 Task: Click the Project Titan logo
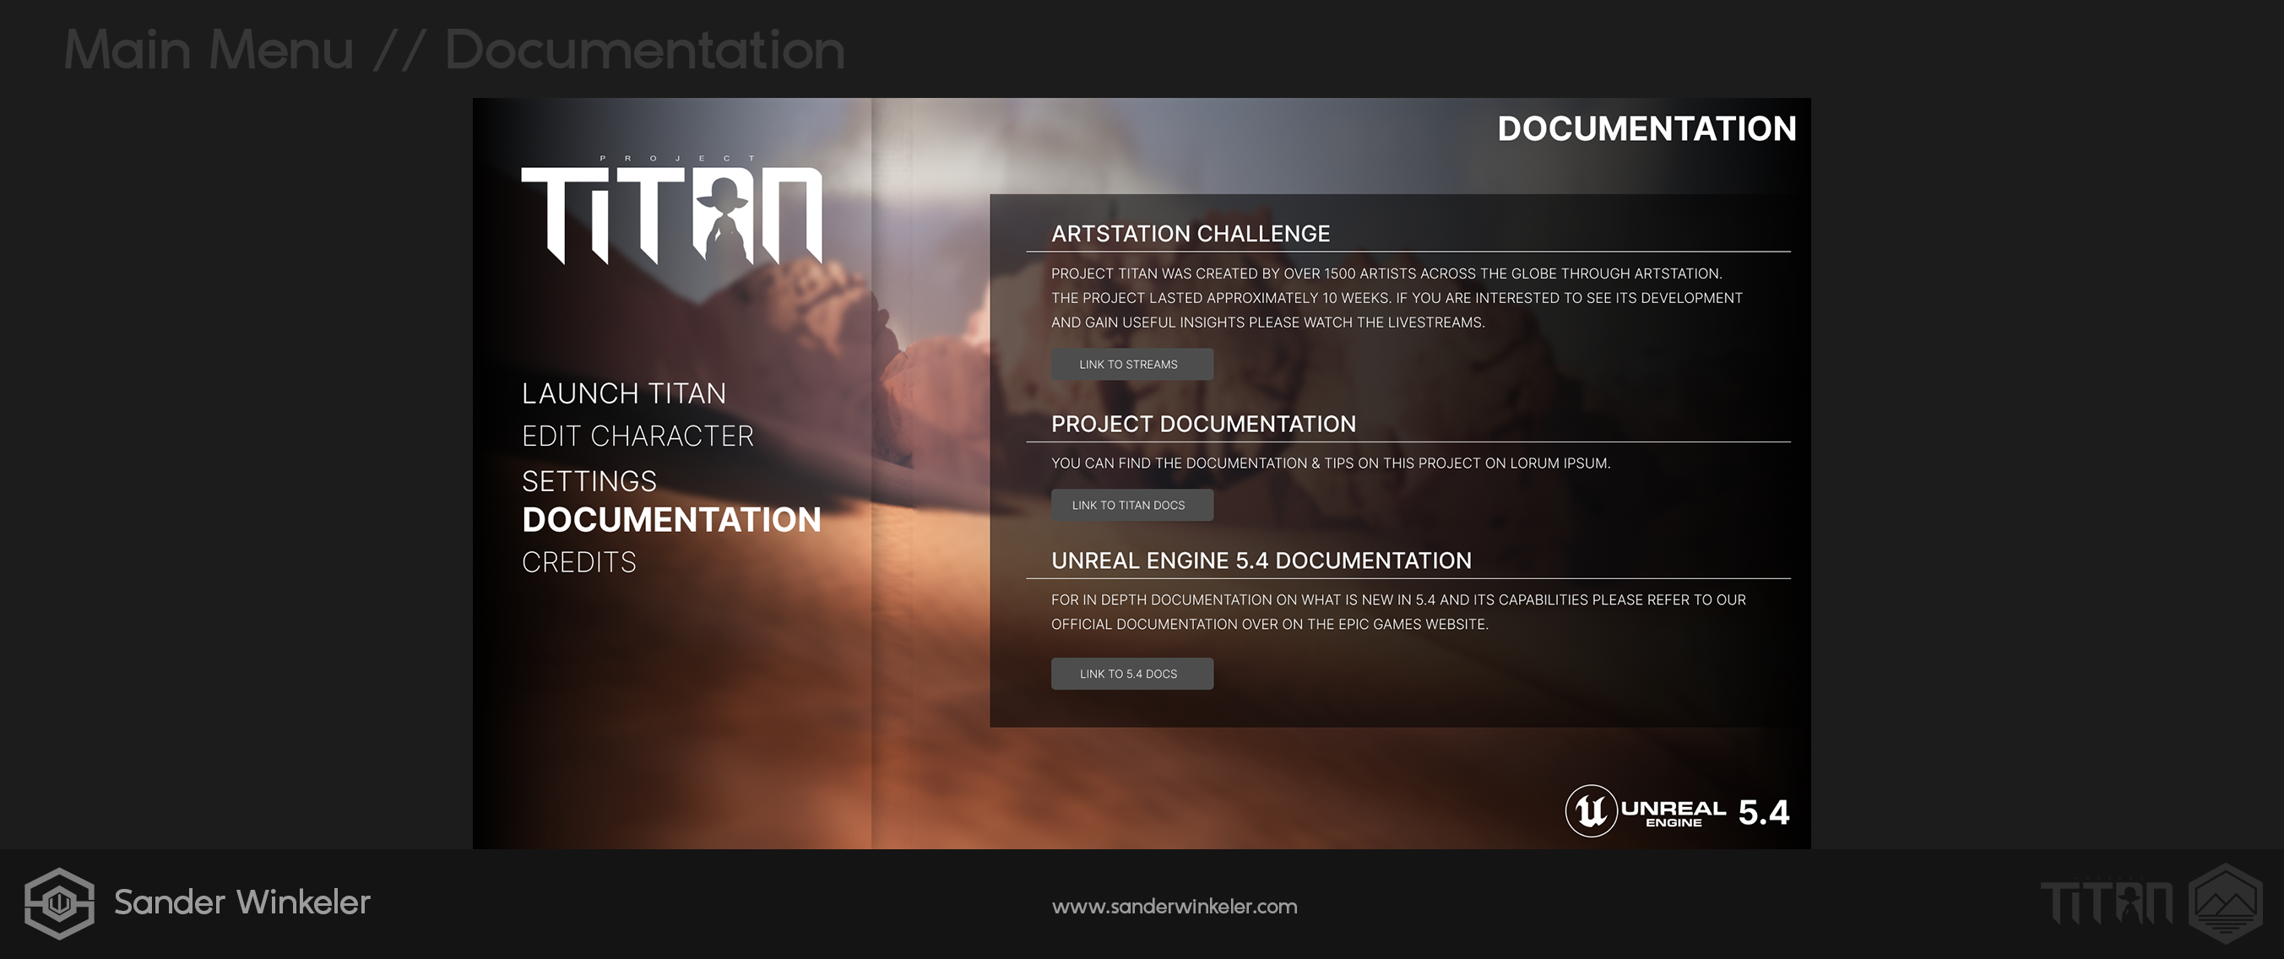tap(671, 213)
